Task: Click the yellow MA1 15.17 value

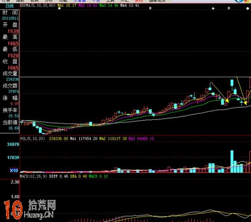Action: 67,6
